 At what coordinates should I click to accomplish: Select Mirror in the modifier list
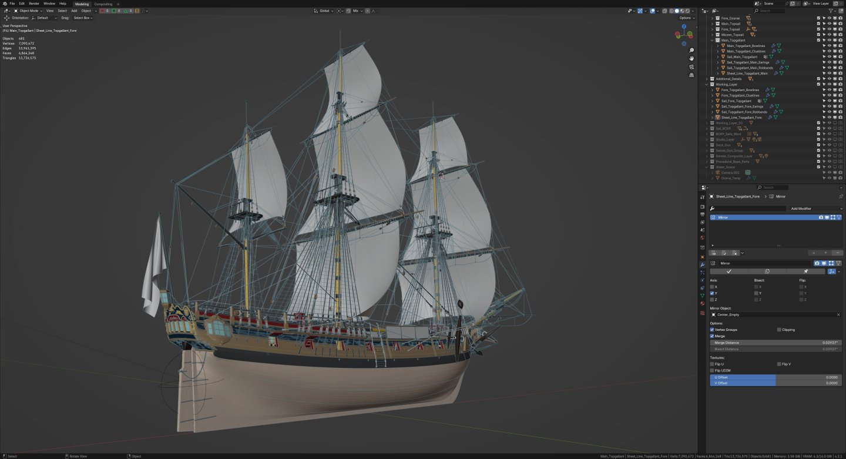775,217
